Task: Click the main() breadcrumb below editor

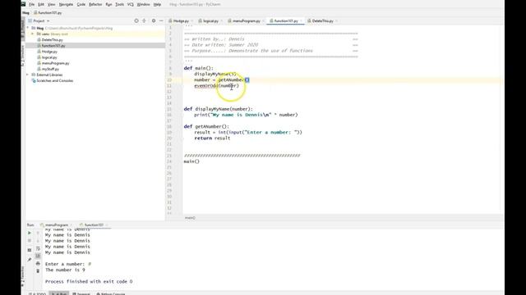Action: click(x=190, y=218)
